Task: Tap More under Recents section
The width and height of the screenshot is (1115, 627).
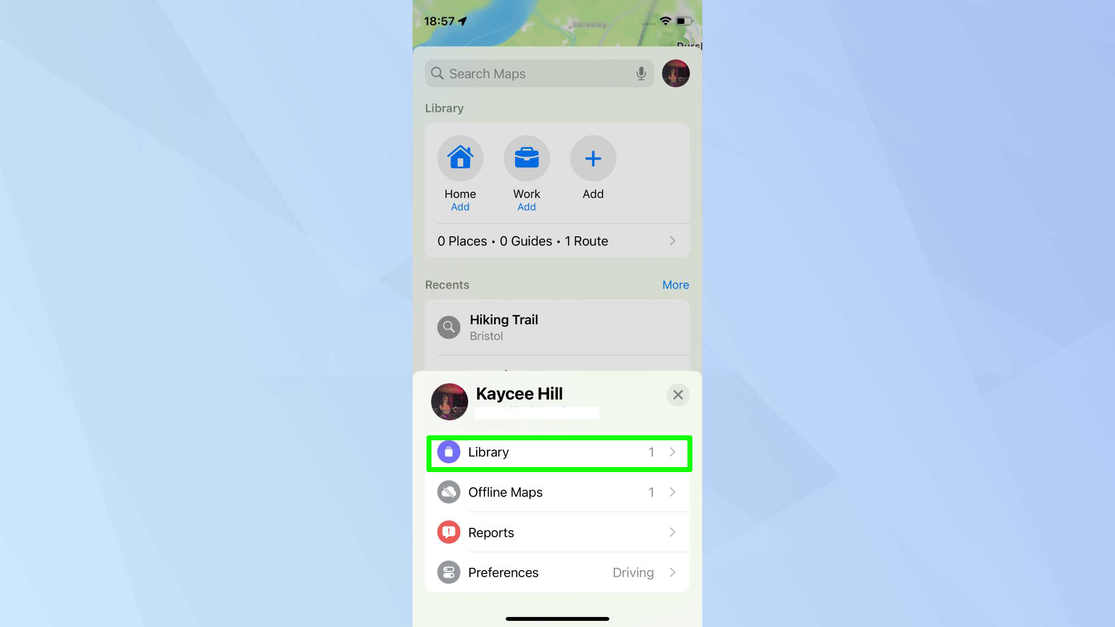Action: tap(675, 285)
